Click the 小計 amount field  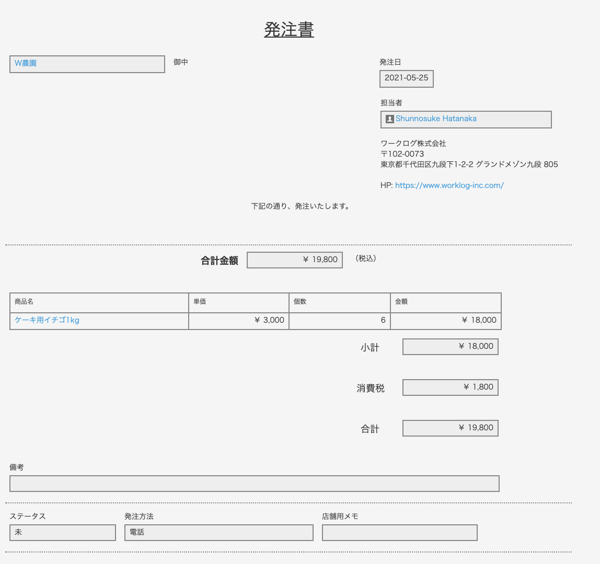[x=450, y=346]
